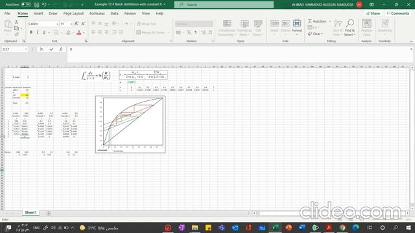Click the Share button

click(x=373, y=13)
